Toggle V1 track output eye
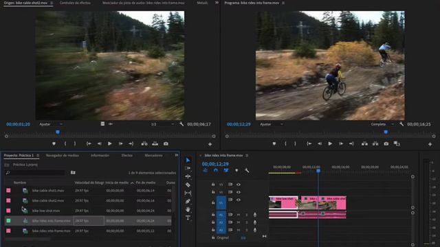The width and height of the screenshot is (440, 247). tap(239, 200)
